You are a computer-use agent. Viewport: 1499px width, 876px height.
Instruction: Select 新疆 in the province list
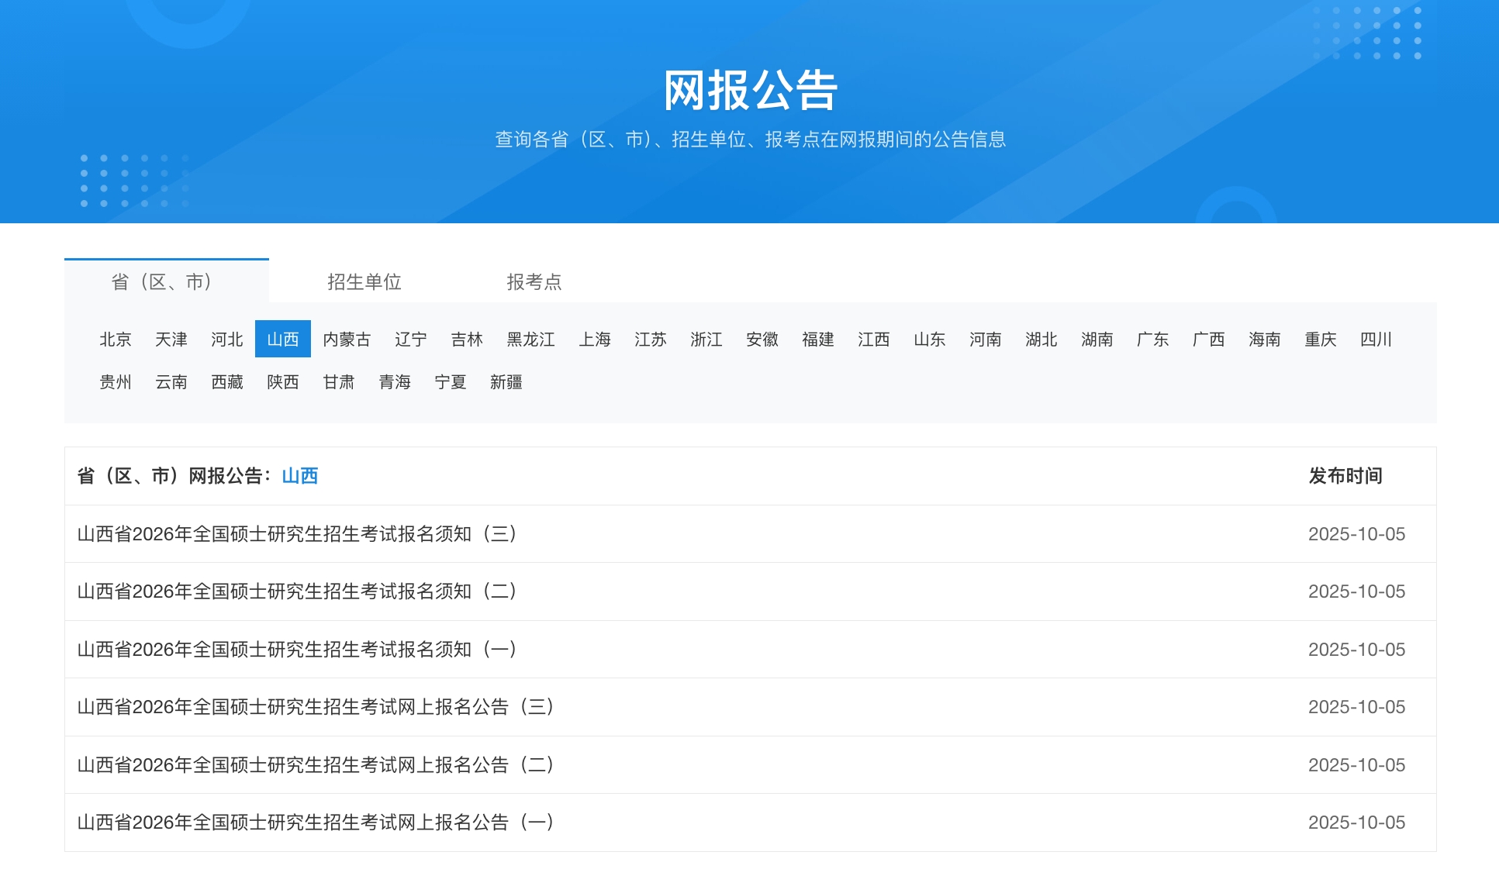(x=506, y=382)
